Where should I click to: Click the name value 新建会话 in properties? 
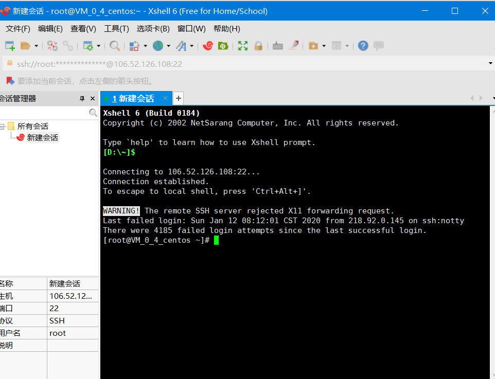(65, 284)
